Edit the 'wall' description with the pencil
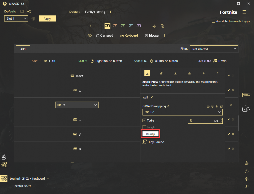 click(152, 97)
